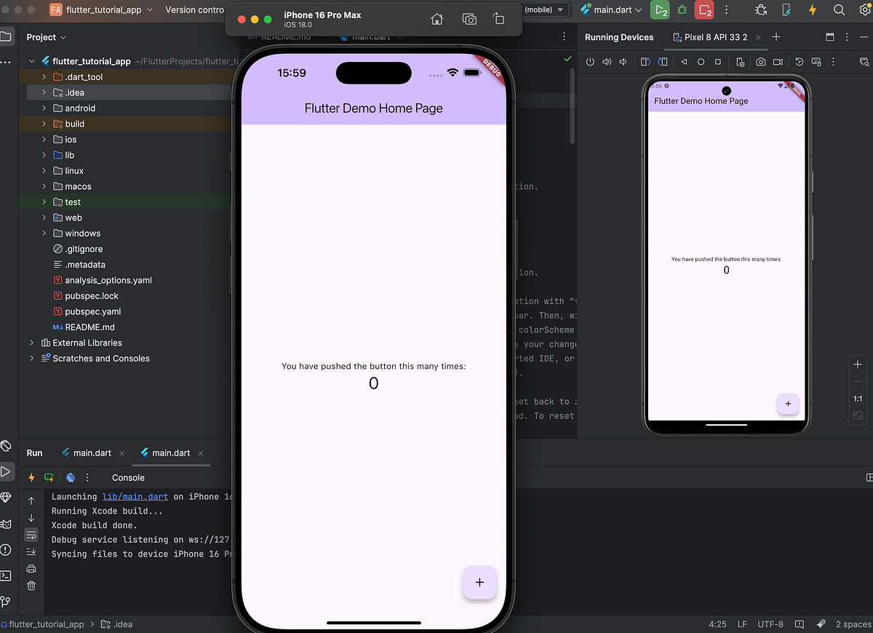Capture emulator screenshot with the camera icon
The height and width of the screenshot is (633, 873).
coord(761,62)
